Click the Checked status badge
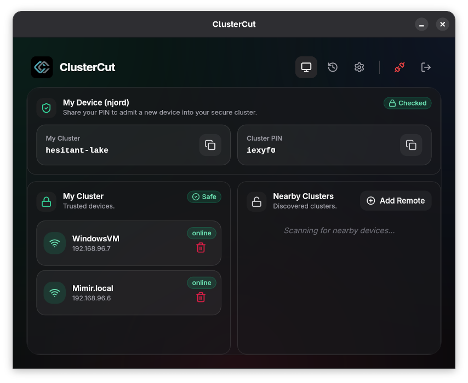Screen dimensions: 468x383 [x=407, y=103]
